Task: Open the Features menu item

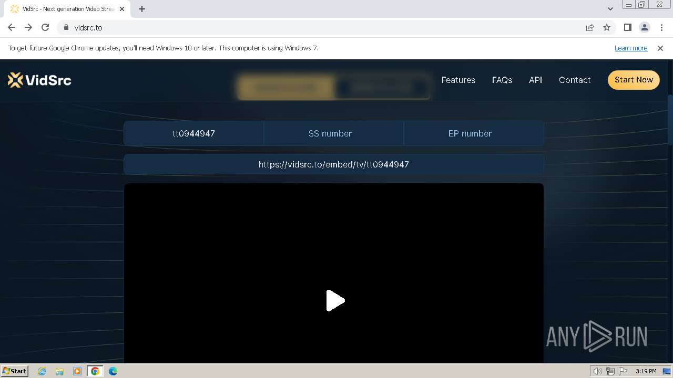Action: point(458,80)
